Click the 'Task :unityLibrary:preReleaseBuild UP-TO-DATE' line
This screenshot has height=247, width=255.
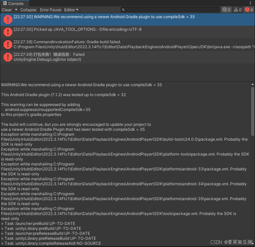click(x=49, y=238)
